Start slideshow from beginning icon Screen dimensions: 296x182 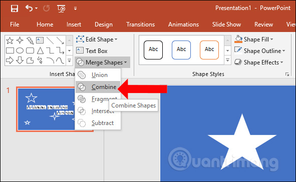pos(61,8)
